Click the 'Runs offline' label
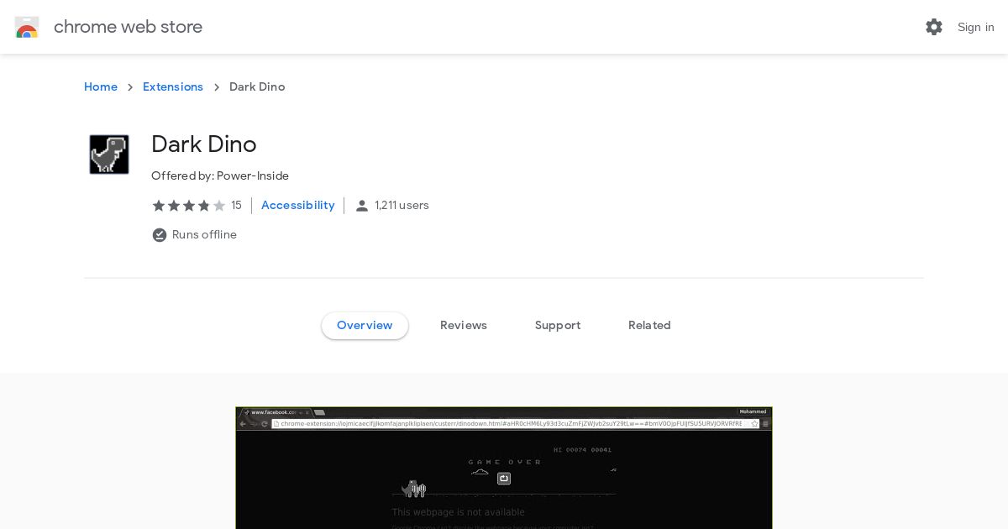1008x529 pixels. pos(204,235)
